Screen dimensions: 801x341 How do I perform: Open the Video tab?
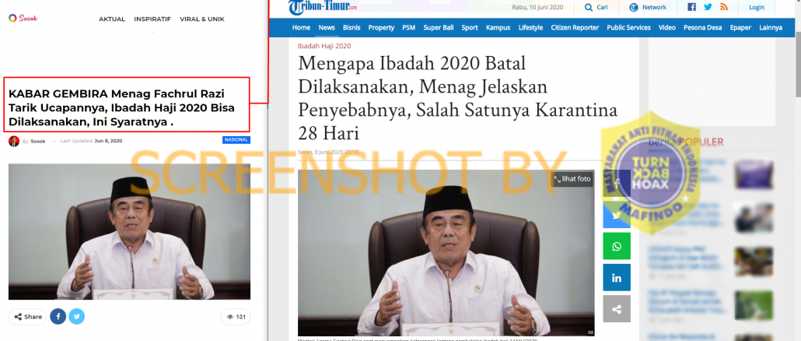click(666, 27)
